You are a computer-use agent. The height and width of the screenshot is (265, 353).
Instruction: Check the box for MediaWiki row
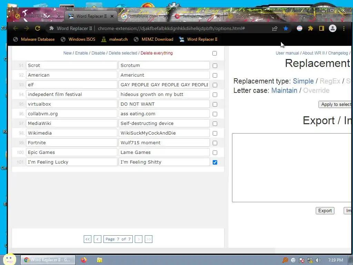215,124
